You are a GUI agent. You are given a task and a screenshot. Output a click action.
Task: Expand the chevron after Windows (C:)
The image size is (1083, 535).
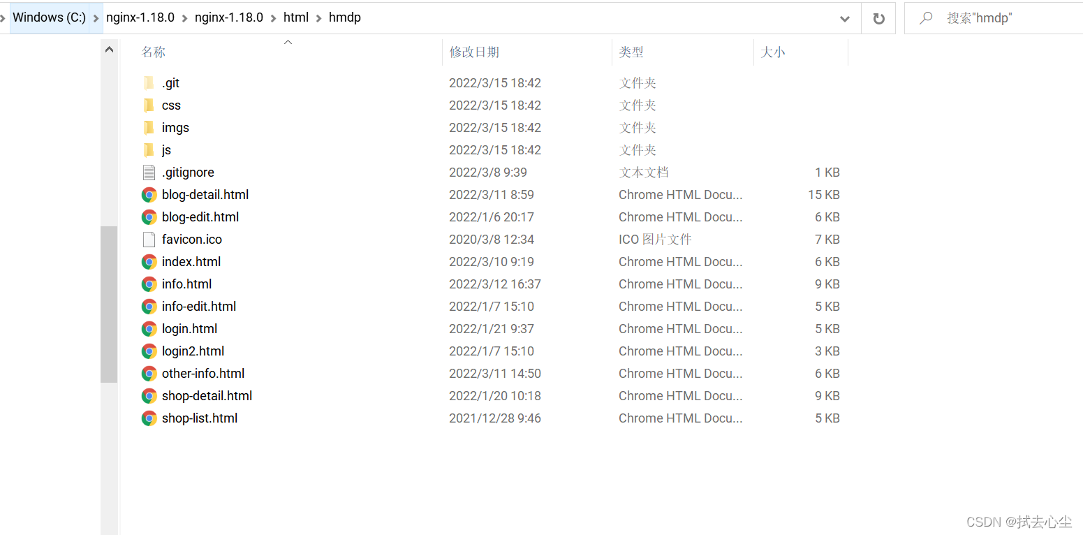coord(96,18)
